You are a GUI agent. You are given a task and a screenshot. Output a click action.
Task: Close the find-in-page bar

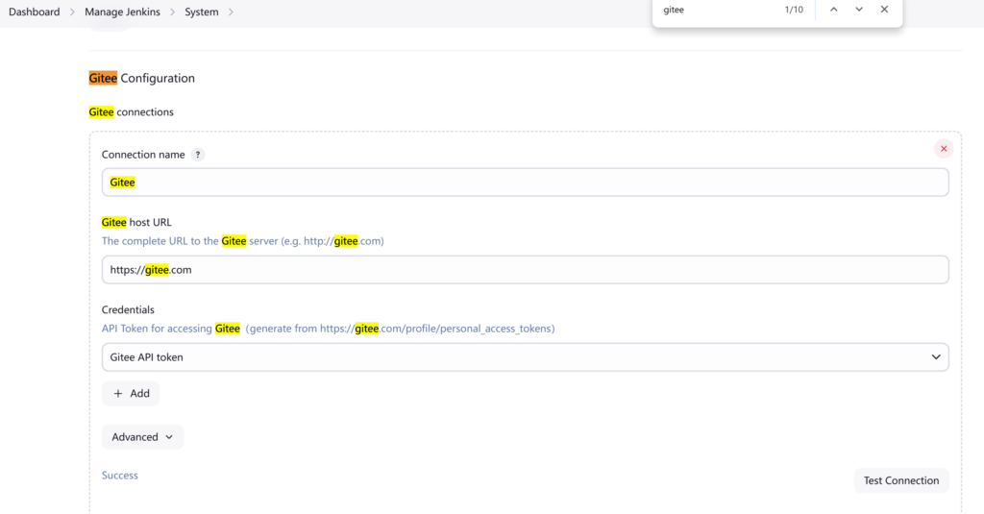point(884,10)
